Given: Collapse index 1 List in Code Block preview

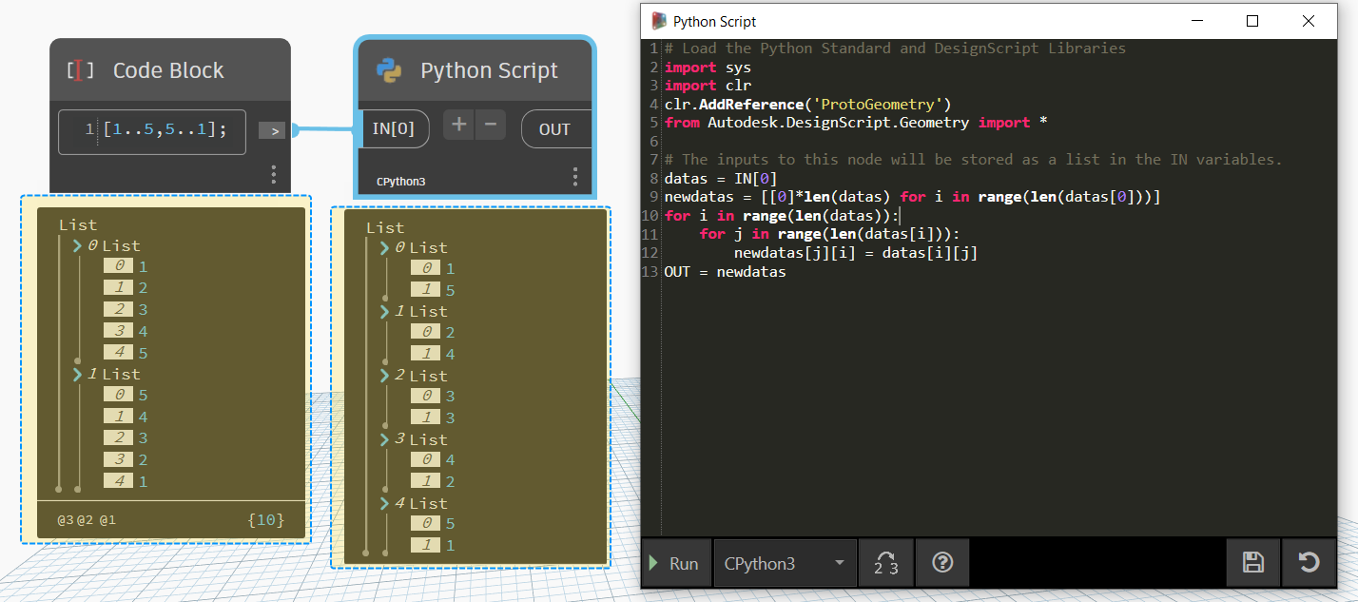Looking at the screenshot, I should pyautogui.click(x=78, y=375).
